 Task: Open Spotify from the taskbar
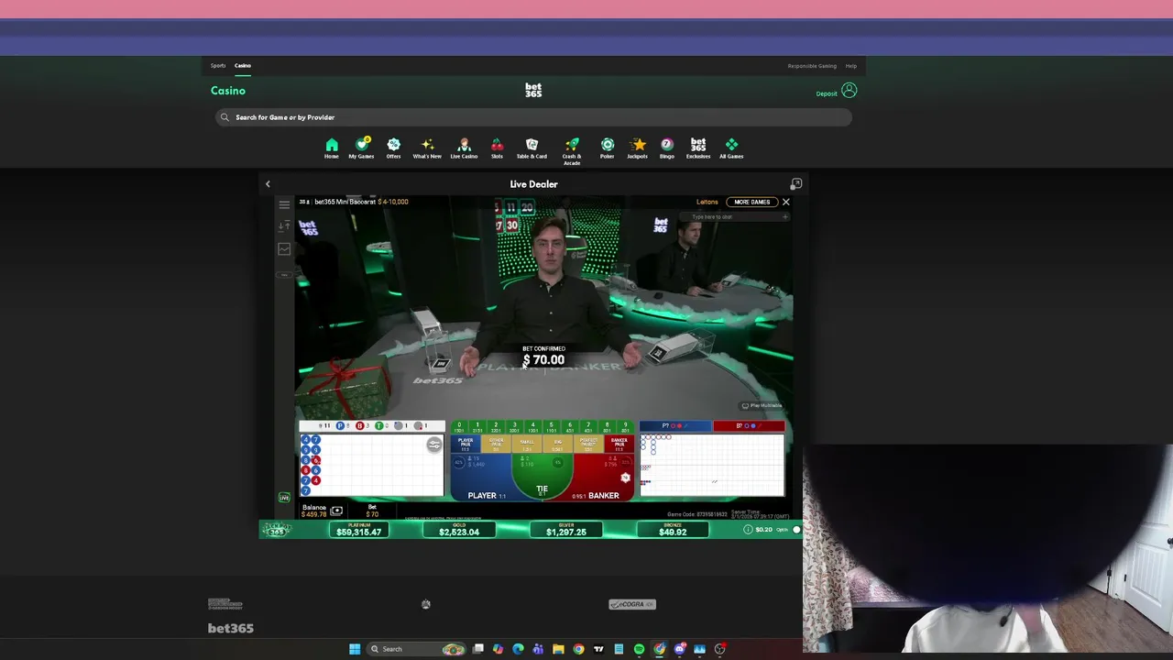(639, 649)
